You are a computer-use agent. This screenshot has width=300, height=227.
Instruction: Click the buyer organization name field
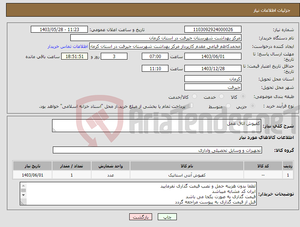[156, 38]
